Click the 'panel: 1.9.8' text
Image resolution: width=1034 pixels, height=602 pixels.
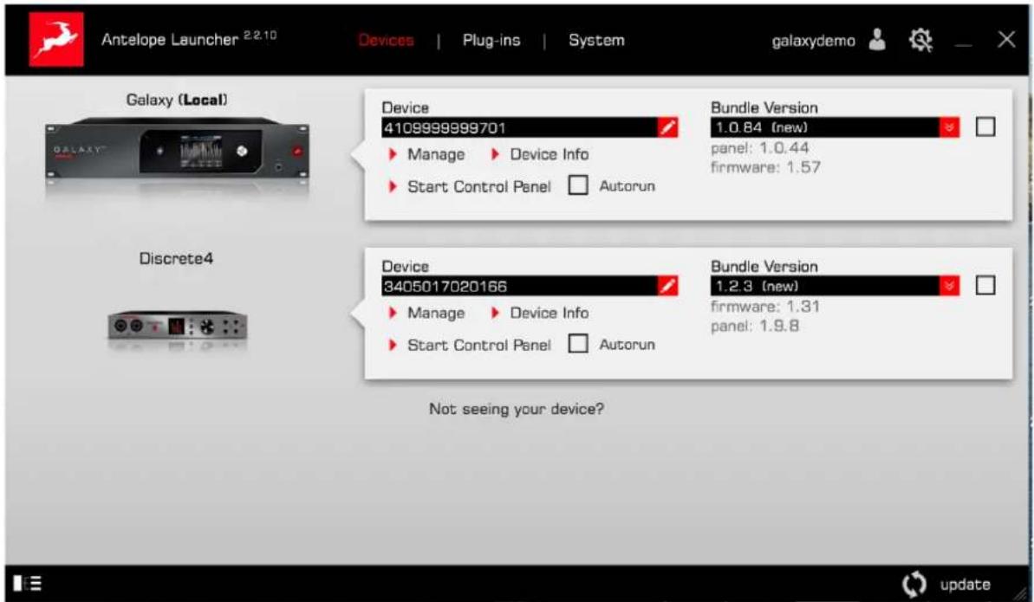[754, 327]
